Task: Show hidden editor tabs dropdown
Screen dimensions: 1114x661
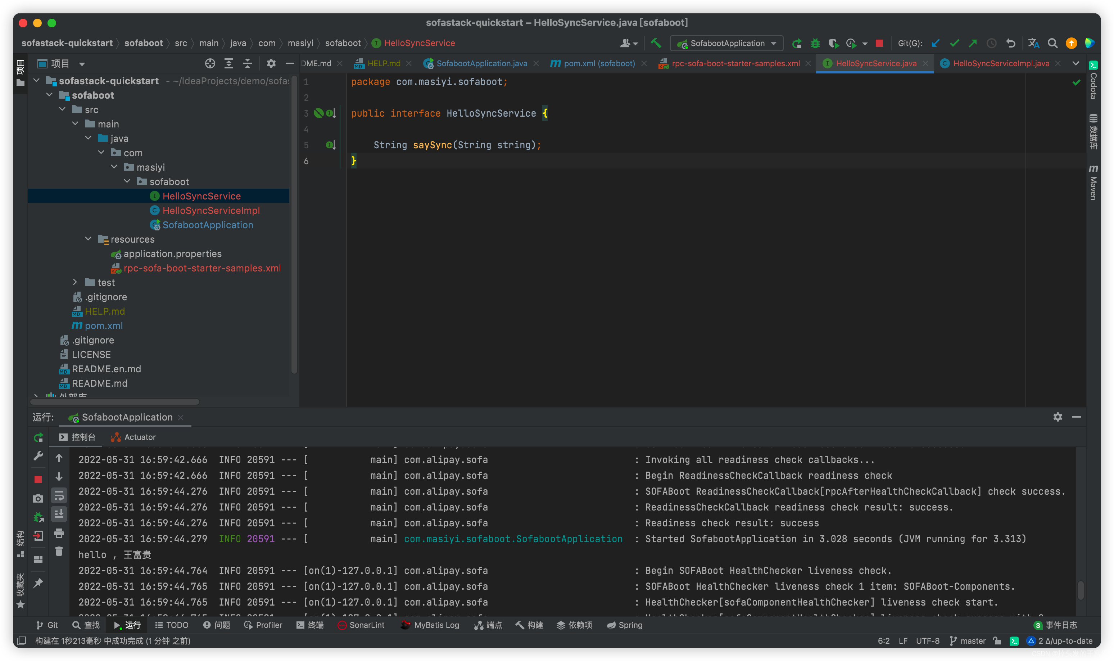Action: pos(1076,63)
